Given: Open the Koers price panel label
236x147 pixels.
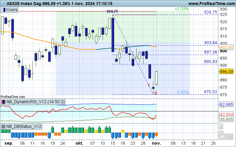Looking at the screenshot, I should pyautogui.click(x=12, y=10).
